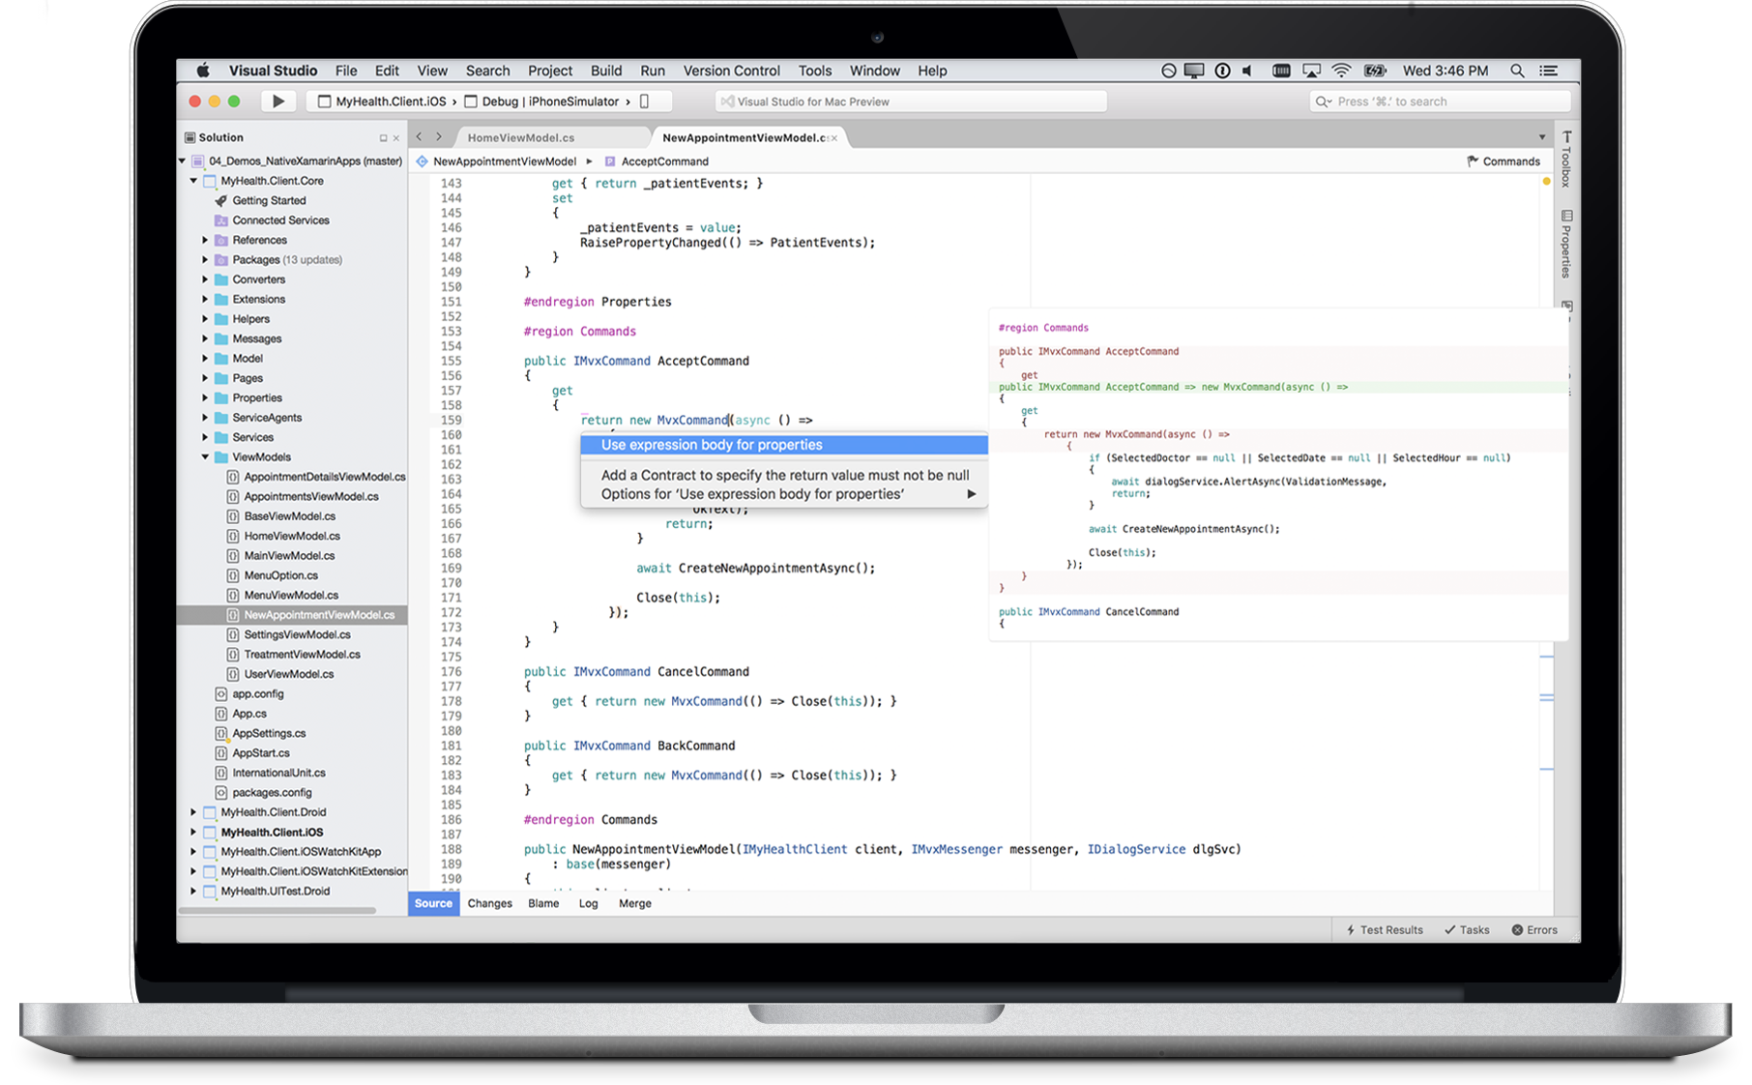
Task: Open the Tasks panel from the status bar
Action: pos(1467,929)
